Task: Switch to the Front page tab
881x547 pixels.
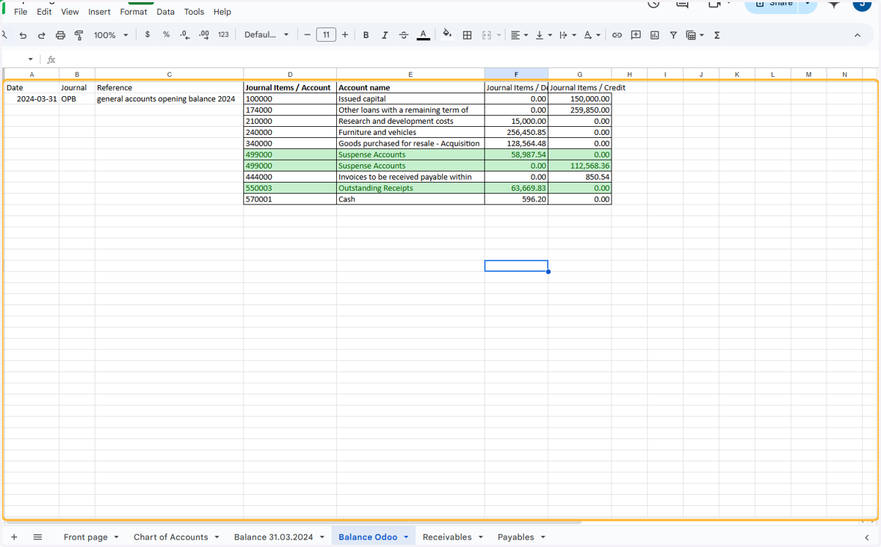Action: (x=85, y=537)
